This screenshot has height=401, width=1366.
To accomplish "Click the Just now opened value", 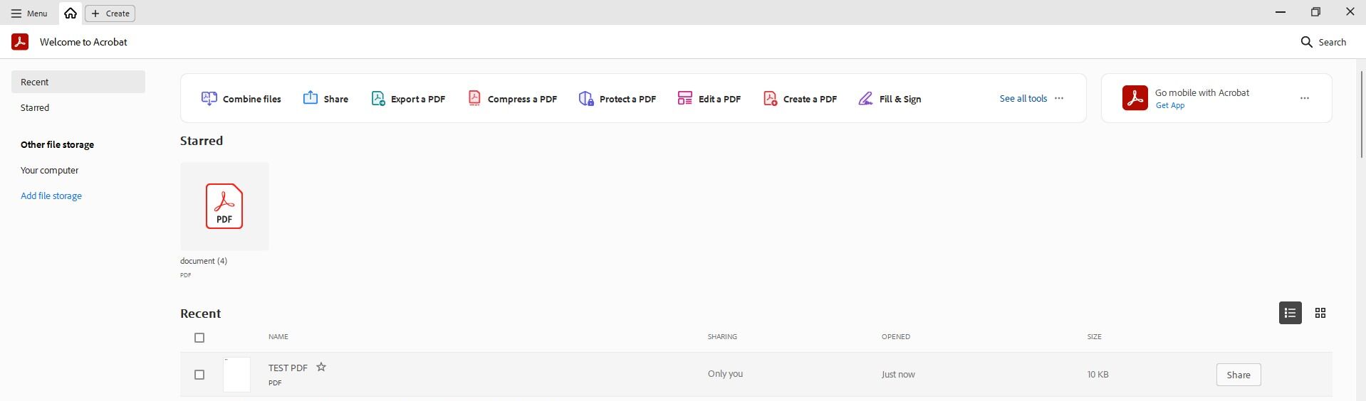I will point(898,375).
